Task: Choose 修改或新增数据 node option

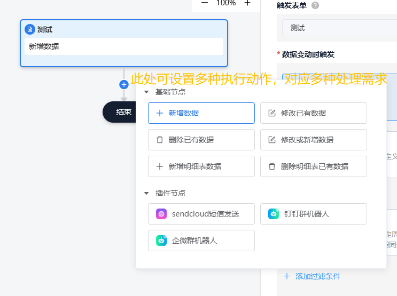Action: [x=313, y=140]
